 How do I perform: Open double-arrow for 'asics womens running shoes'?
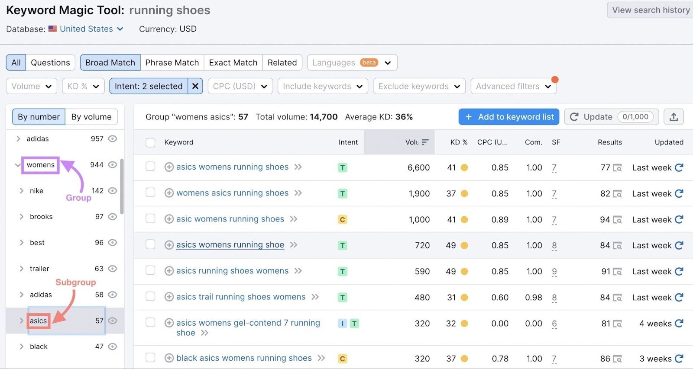pos(298,167)
